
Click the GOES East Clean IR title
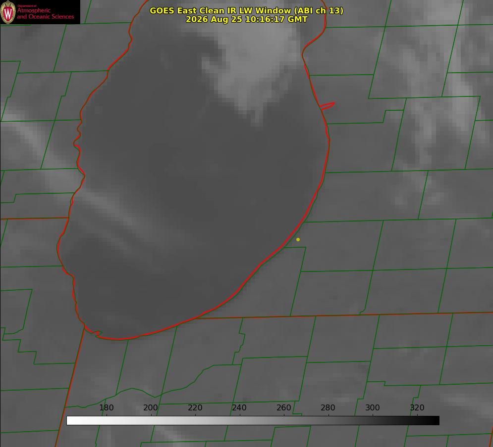point(246,10)
